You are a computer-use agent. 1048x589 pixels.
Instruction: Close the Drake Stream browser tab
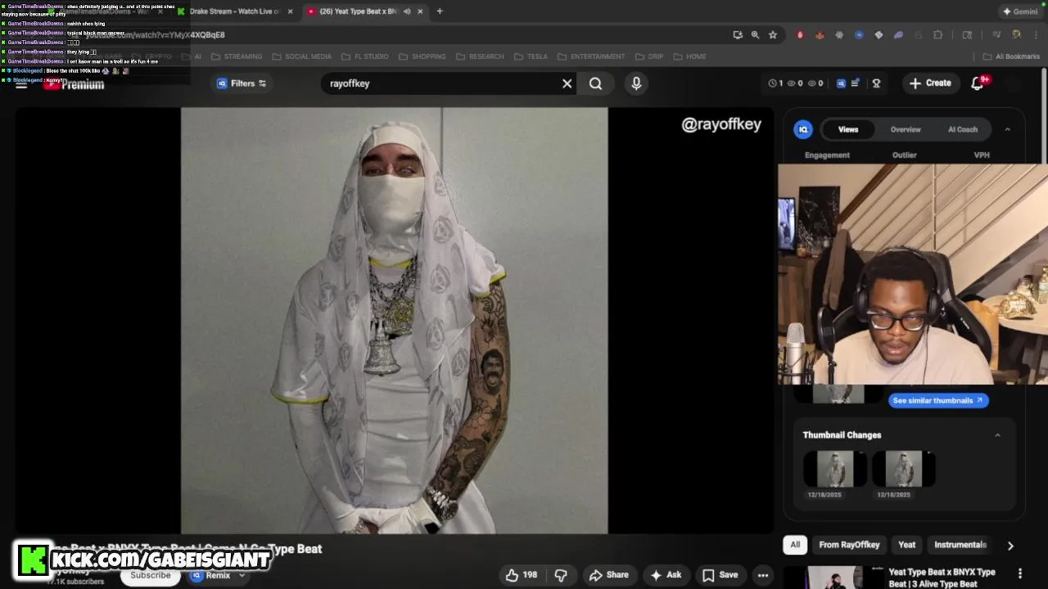point(291,11)
